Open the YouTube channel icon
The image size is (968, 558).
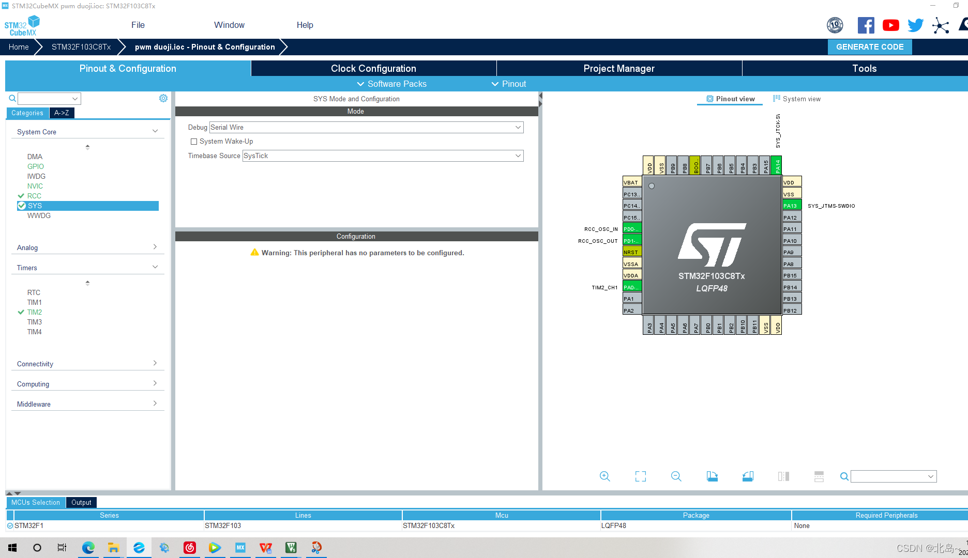[890, 25]
